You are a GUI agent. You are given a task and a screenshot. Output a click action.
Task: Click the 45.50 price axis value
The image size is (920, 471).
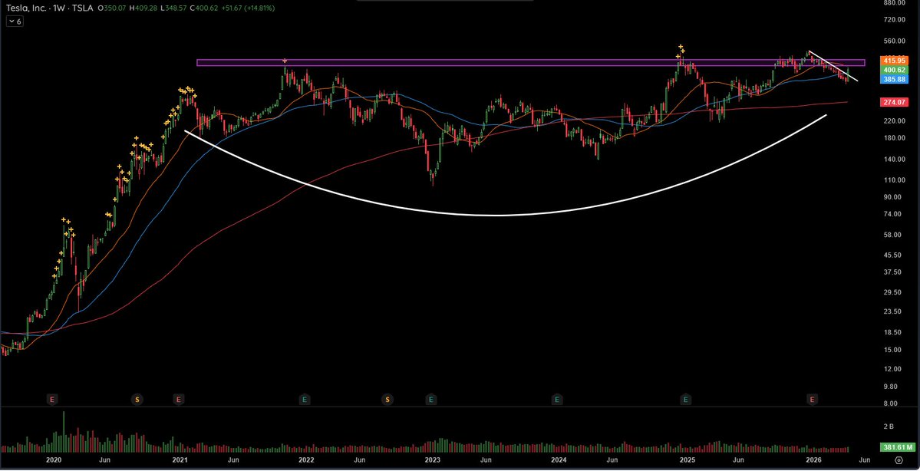(x=892, y=255)
